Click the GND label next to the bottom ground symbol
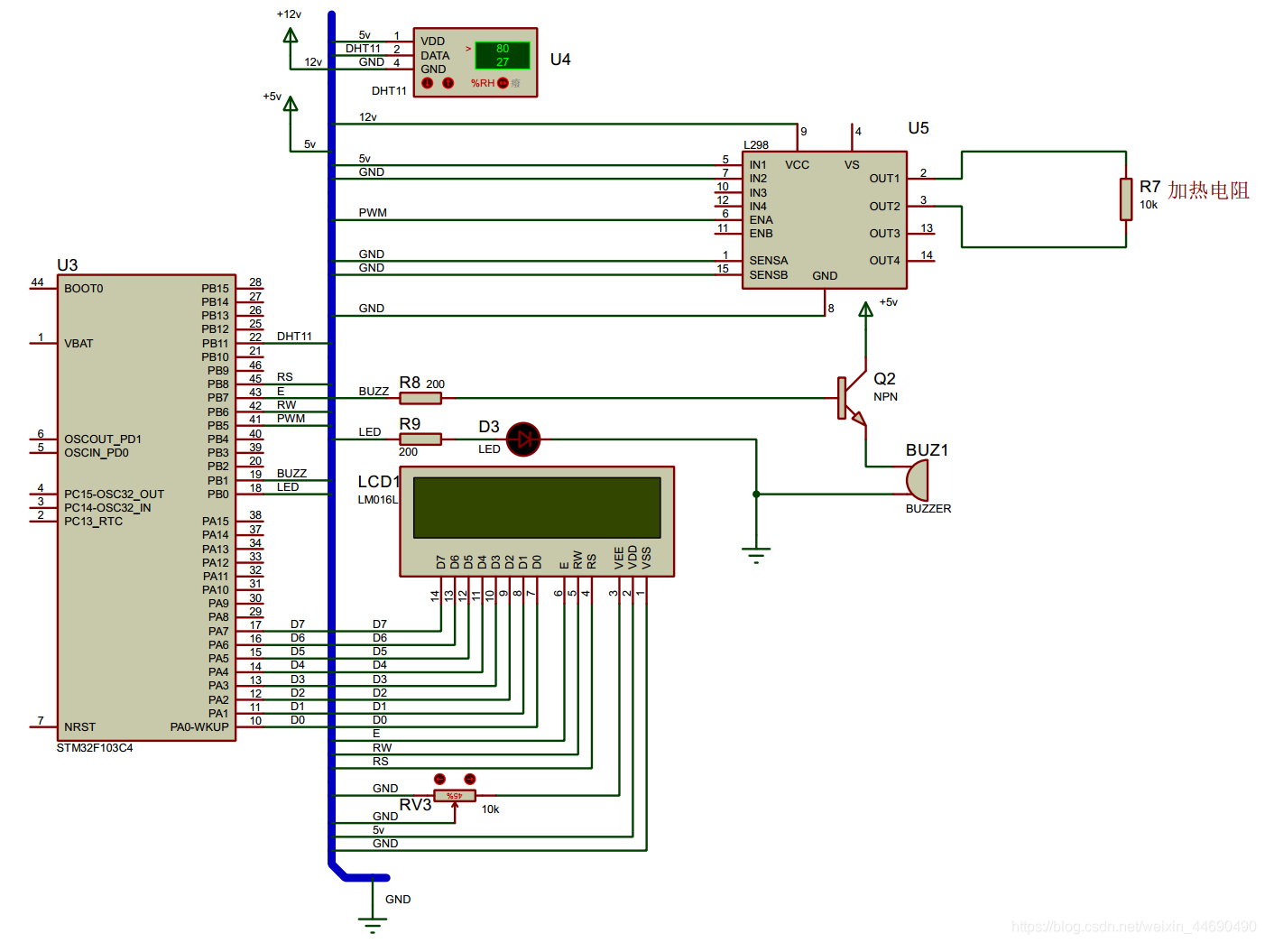The width and height of the screenshot is (1265, 943). 398,900
